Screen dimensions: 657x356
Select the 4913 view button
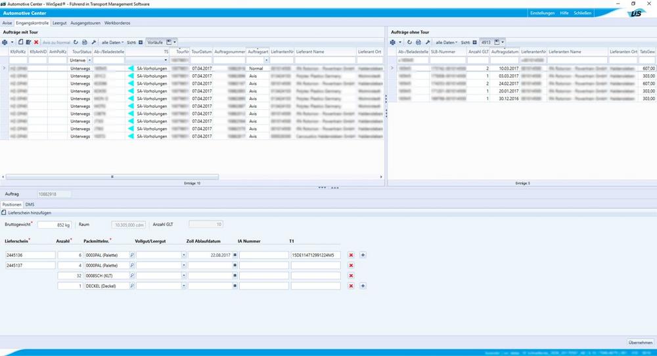click(x=486, y=42)
